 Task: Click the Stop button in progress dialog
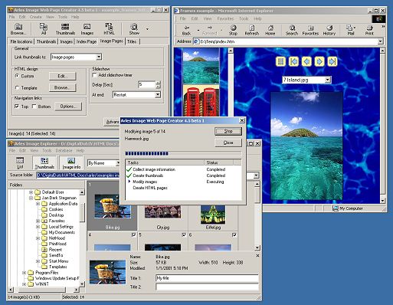(228, 131)
